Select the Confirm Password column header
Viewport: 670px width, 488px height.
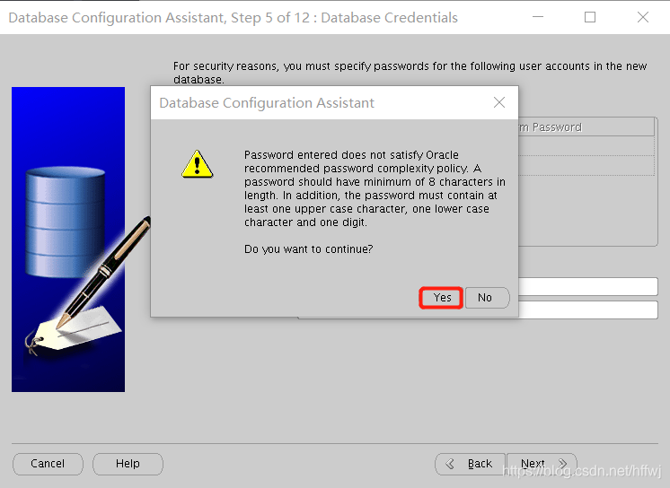(586, 127)
